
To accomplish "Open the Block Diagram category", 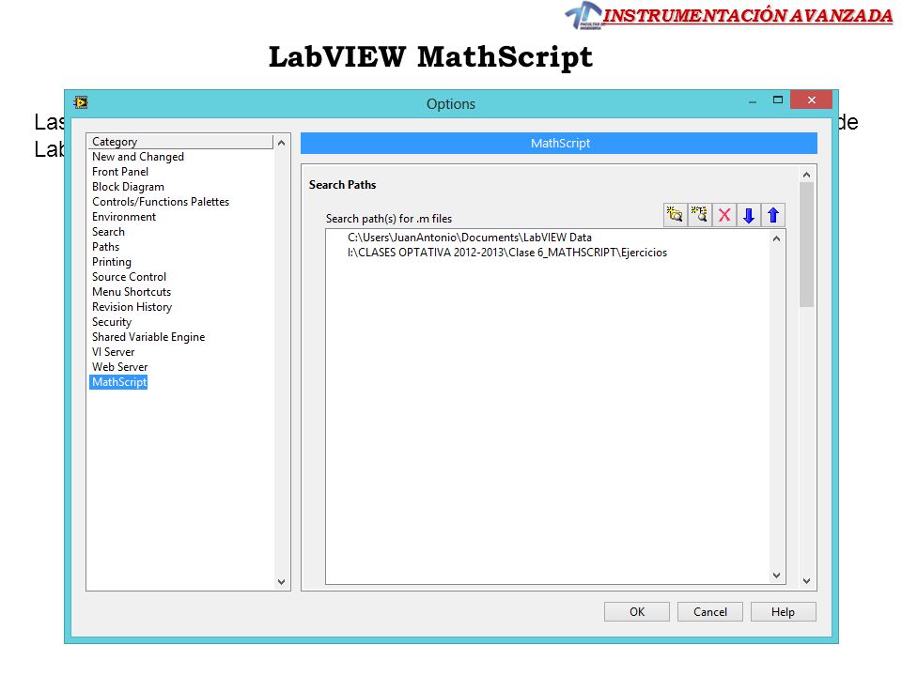I will click(129, 186).
